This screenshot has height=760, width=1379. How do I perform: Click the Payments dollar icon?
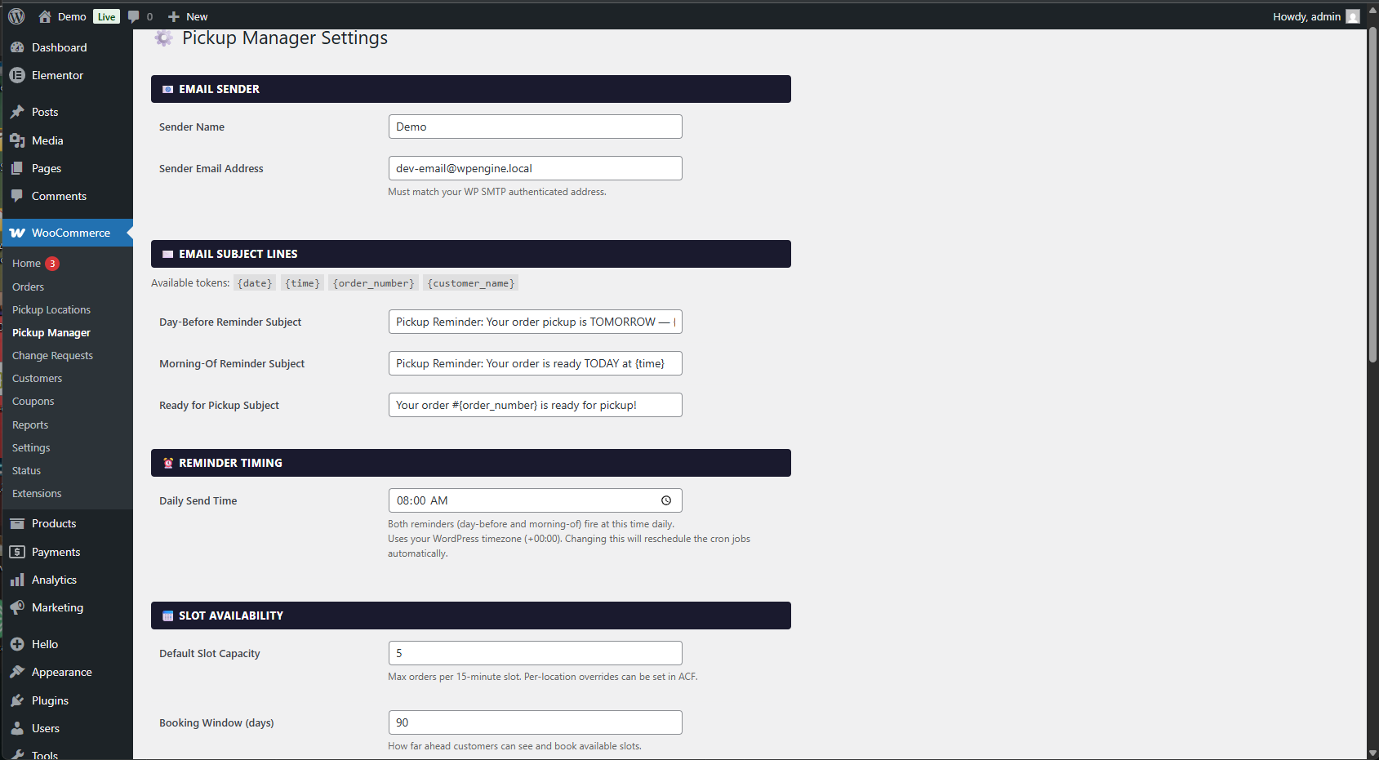pyautogui.click(x=17, y=552)
